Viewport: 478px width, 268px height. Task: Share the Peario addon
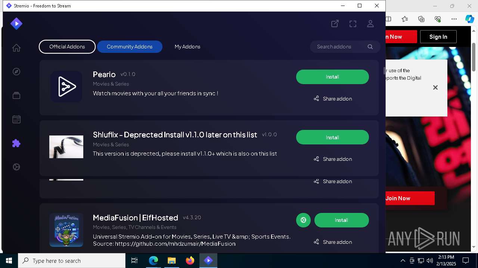tap(332, 99)
